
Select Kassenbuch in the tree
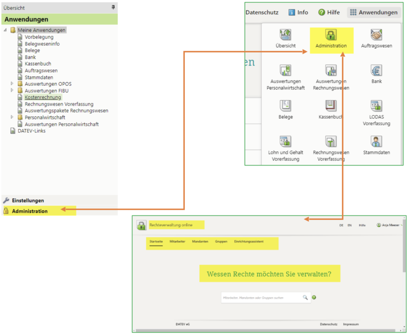coord(38,63)
